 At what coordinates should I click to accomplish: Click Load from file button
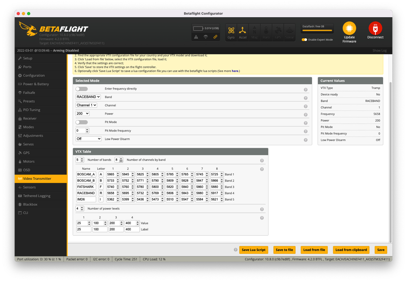[x=314, y=250]
